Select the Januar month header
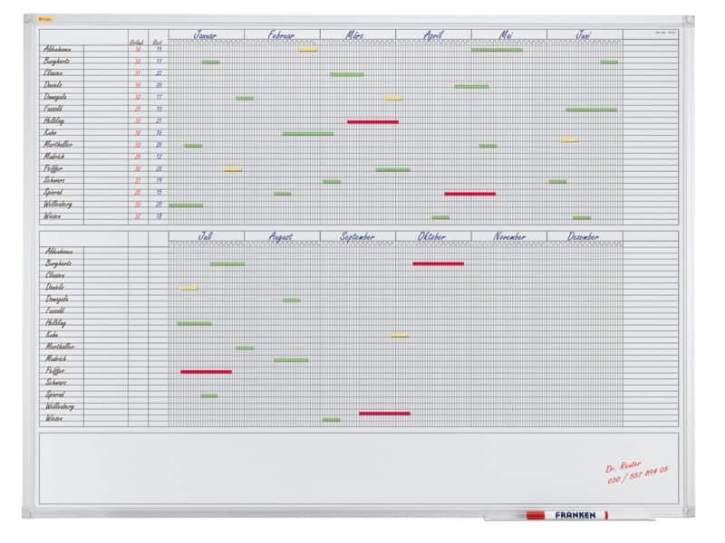Image resolution: width=725 pixels, height=543 pixels. coord(206,35)
